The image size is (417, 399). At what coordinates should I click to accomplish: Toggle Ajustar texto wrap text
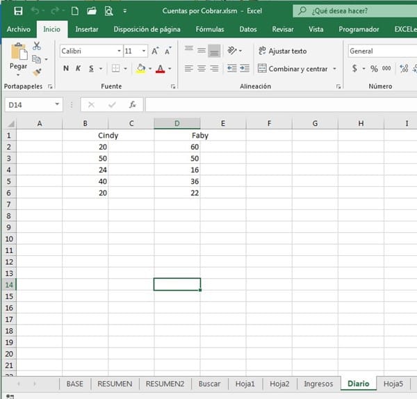tap(282, 51)
